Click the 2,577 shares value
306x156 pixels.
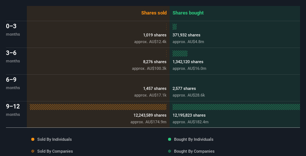tap(184, 88)
